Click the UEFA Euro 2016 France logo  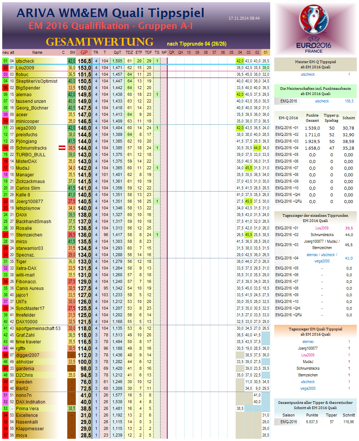[x=314, y=29]
